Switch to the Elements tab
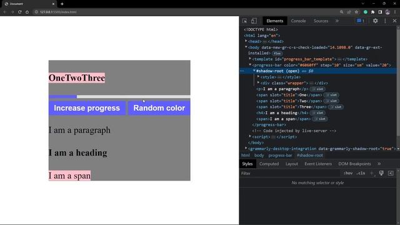The image size is (400, 225). pos(275,21)
